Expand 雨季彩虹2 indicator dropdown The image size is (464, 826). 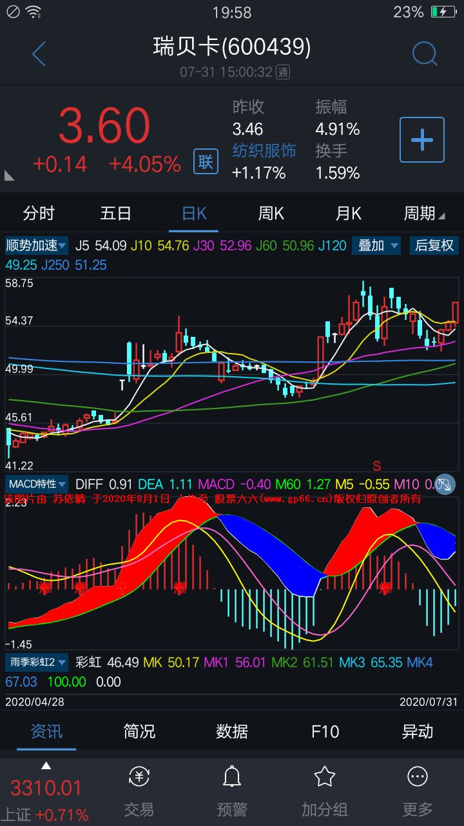[x=37, y=662]
